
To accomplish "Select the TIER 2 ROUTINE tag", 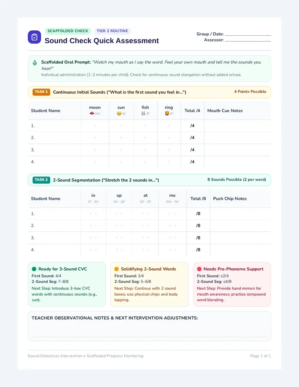I will (113, 31).
